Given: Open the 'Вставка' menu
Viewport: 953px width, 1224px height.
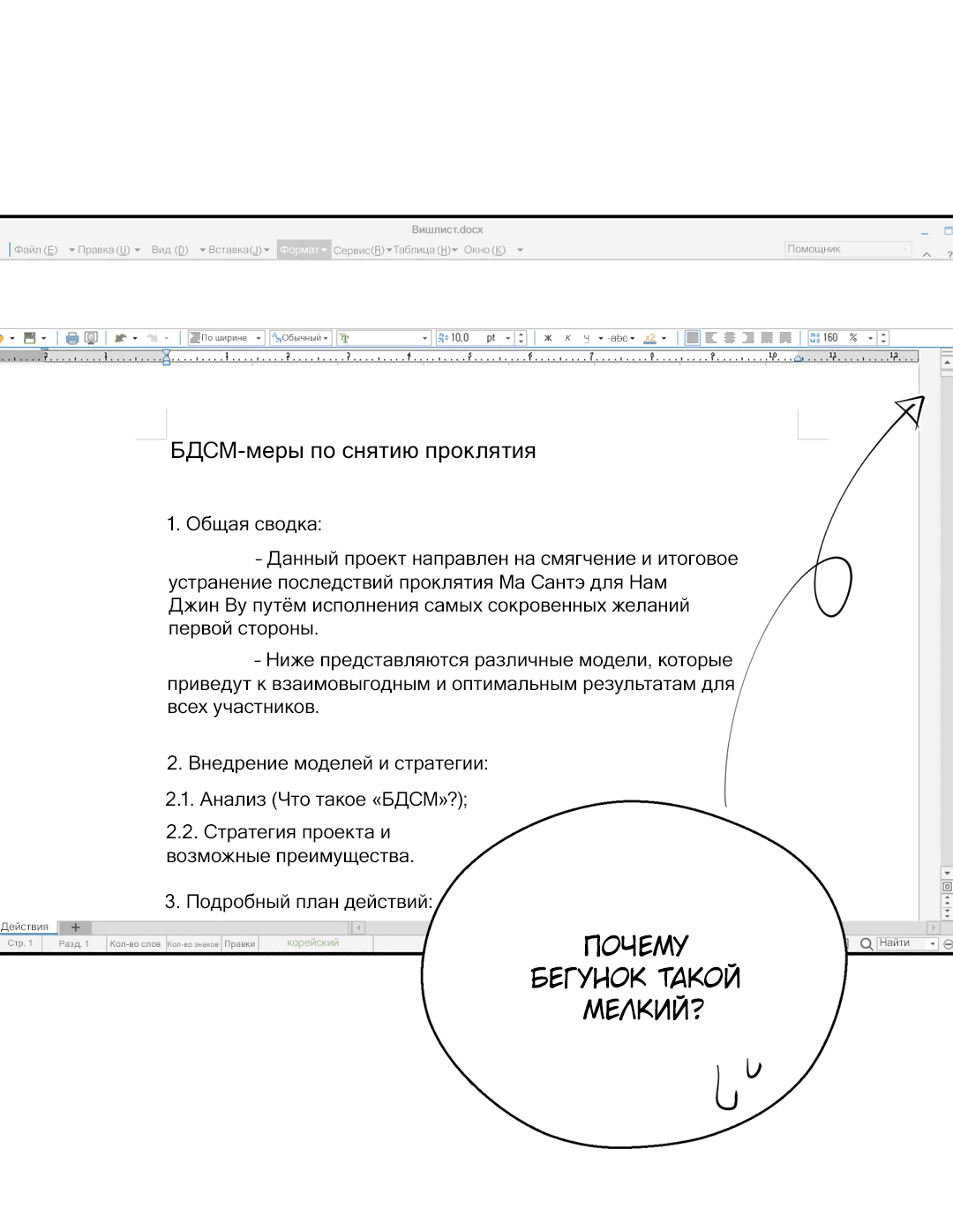Looking at the screenshot, I should point(235,250).
